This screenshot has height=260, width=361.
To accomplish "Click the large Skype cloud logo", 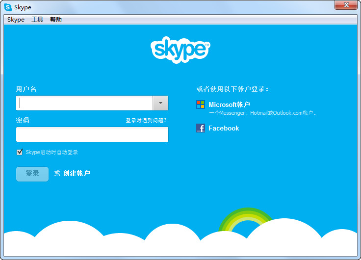I will (180, 50).
